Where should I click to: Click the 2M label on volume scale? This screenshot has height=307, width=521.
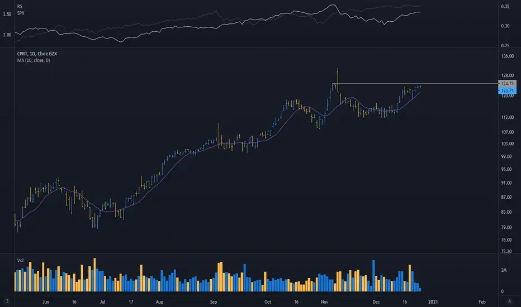coord(504,270)
